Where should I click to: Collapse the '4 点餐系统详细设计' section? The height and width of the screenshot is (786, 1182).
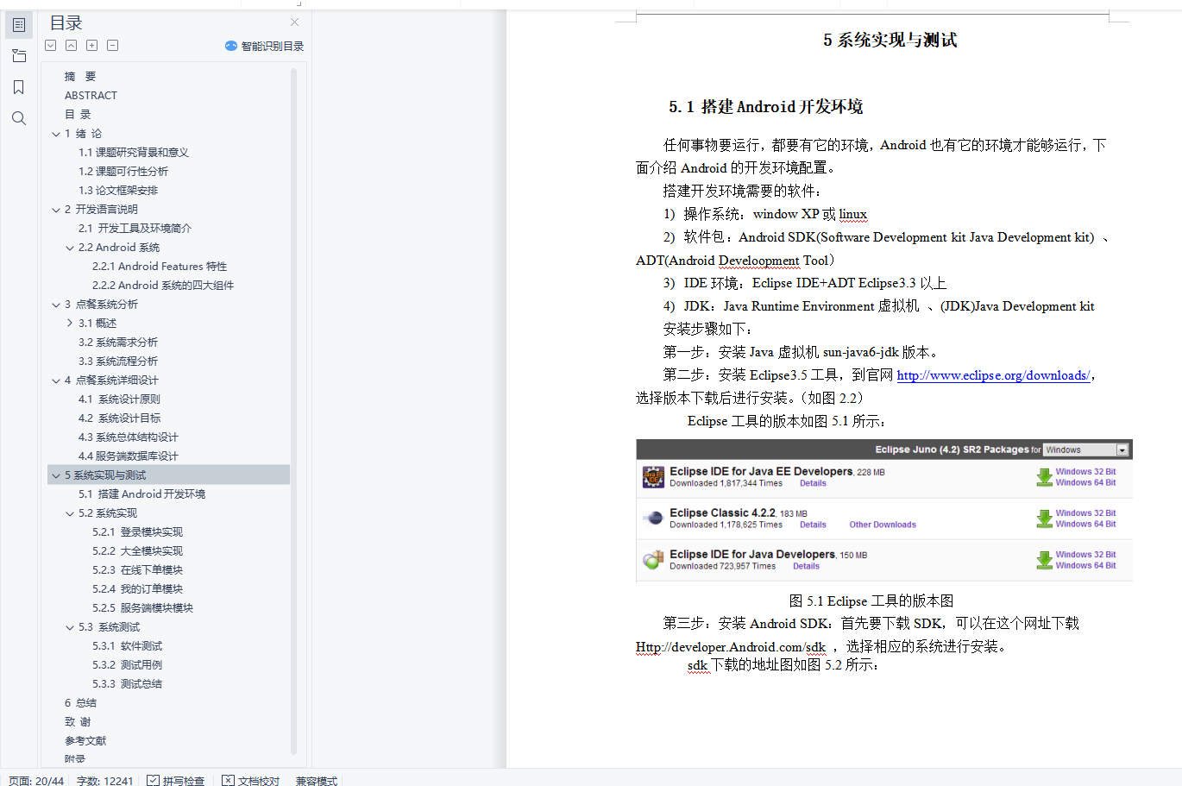[56, 380]
